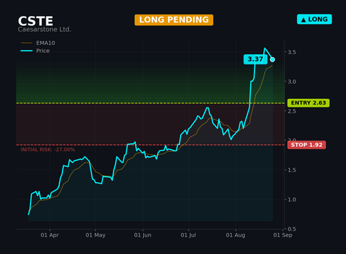
Task: Click the cyan Price legend line swatch
Action: pos(26,51)
